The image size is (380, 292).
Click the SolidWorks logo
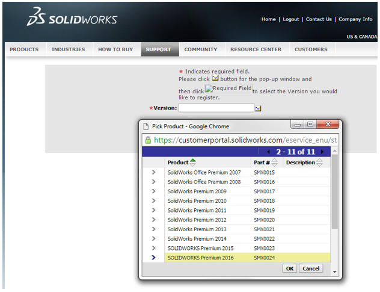72,17
